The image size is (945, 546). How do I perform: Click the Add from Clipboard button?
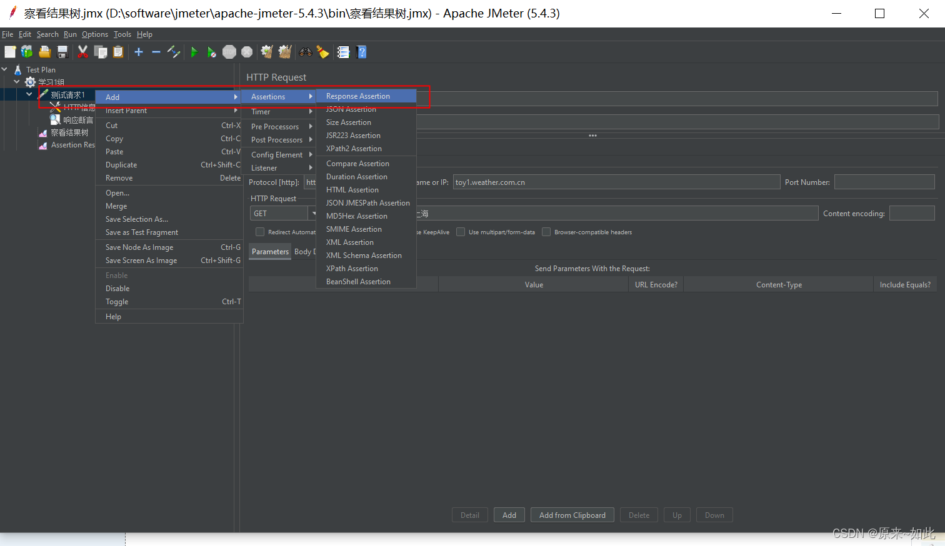coord(572,515)
